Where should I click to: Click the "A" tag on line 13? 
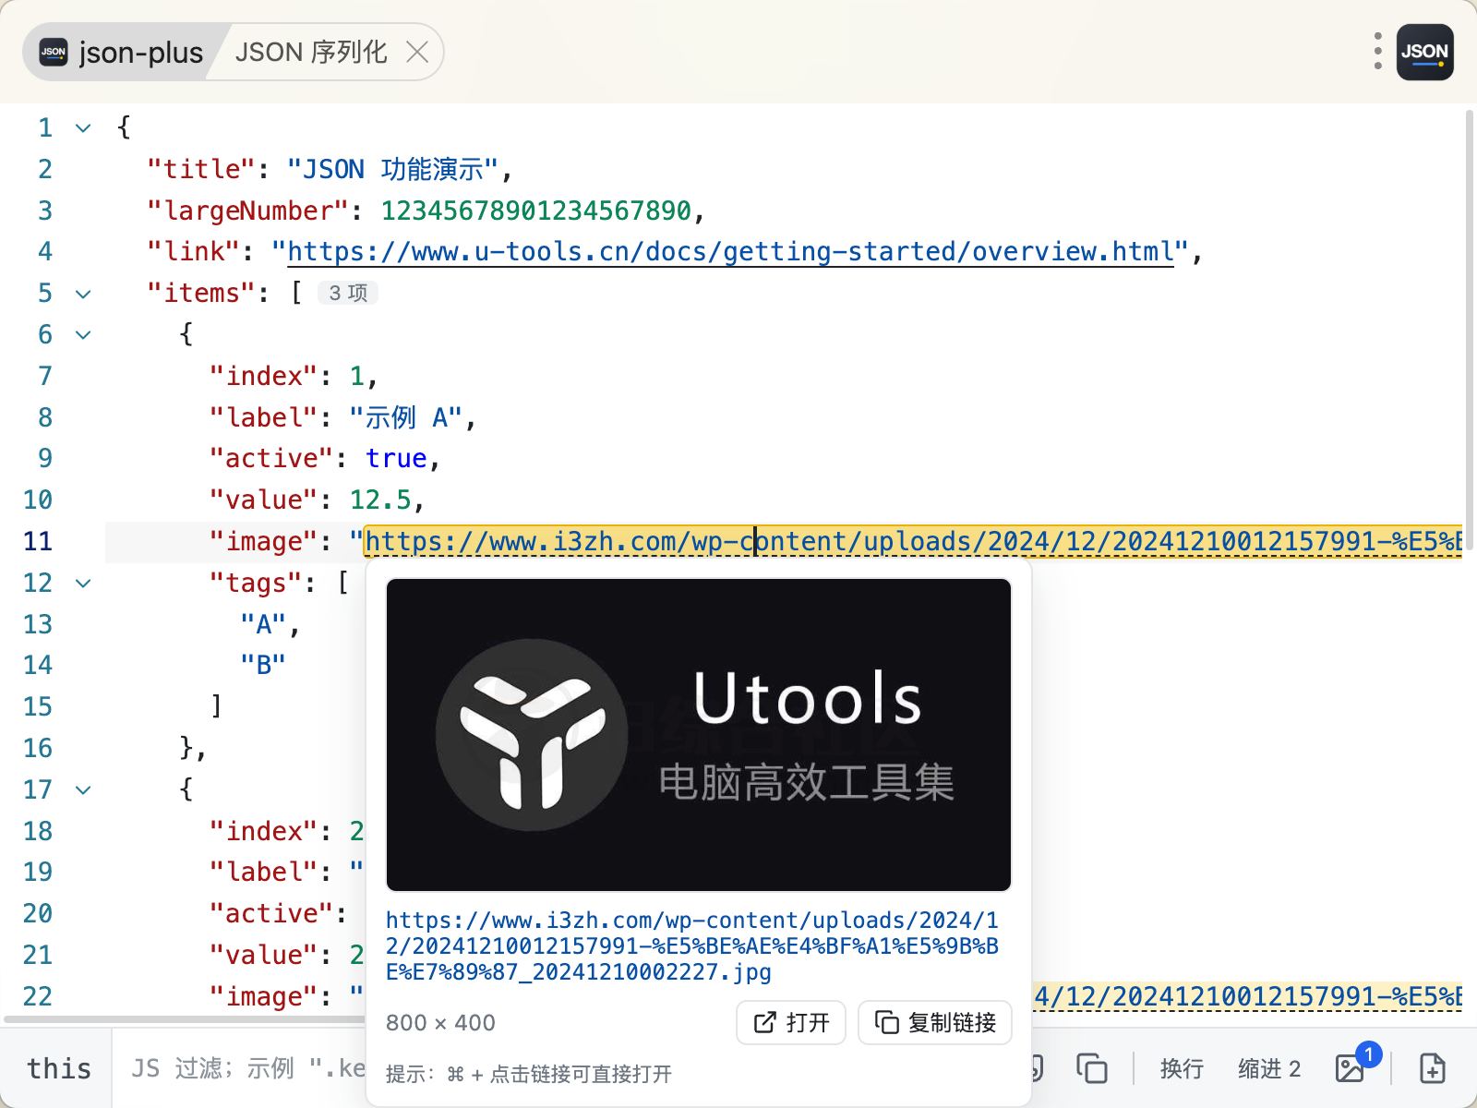click(x=263, y=624)
